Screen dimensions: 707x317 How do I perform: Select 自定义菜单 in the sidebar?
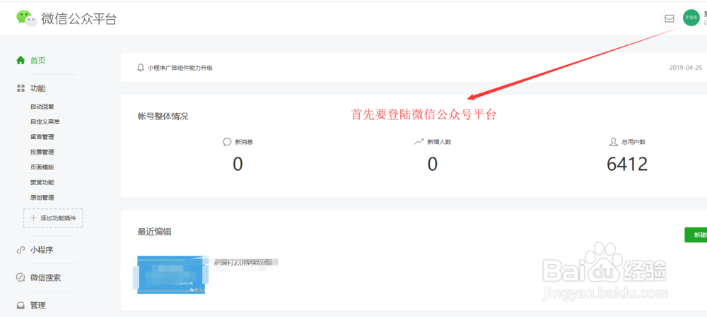pos(45,121)
